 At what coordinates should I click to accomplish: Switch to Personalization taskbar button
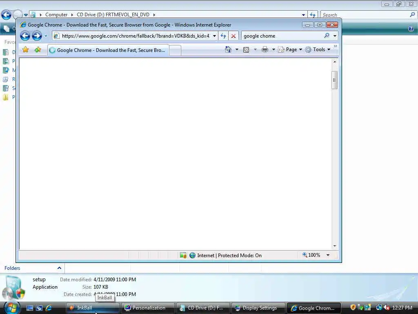tap(147, 308)
